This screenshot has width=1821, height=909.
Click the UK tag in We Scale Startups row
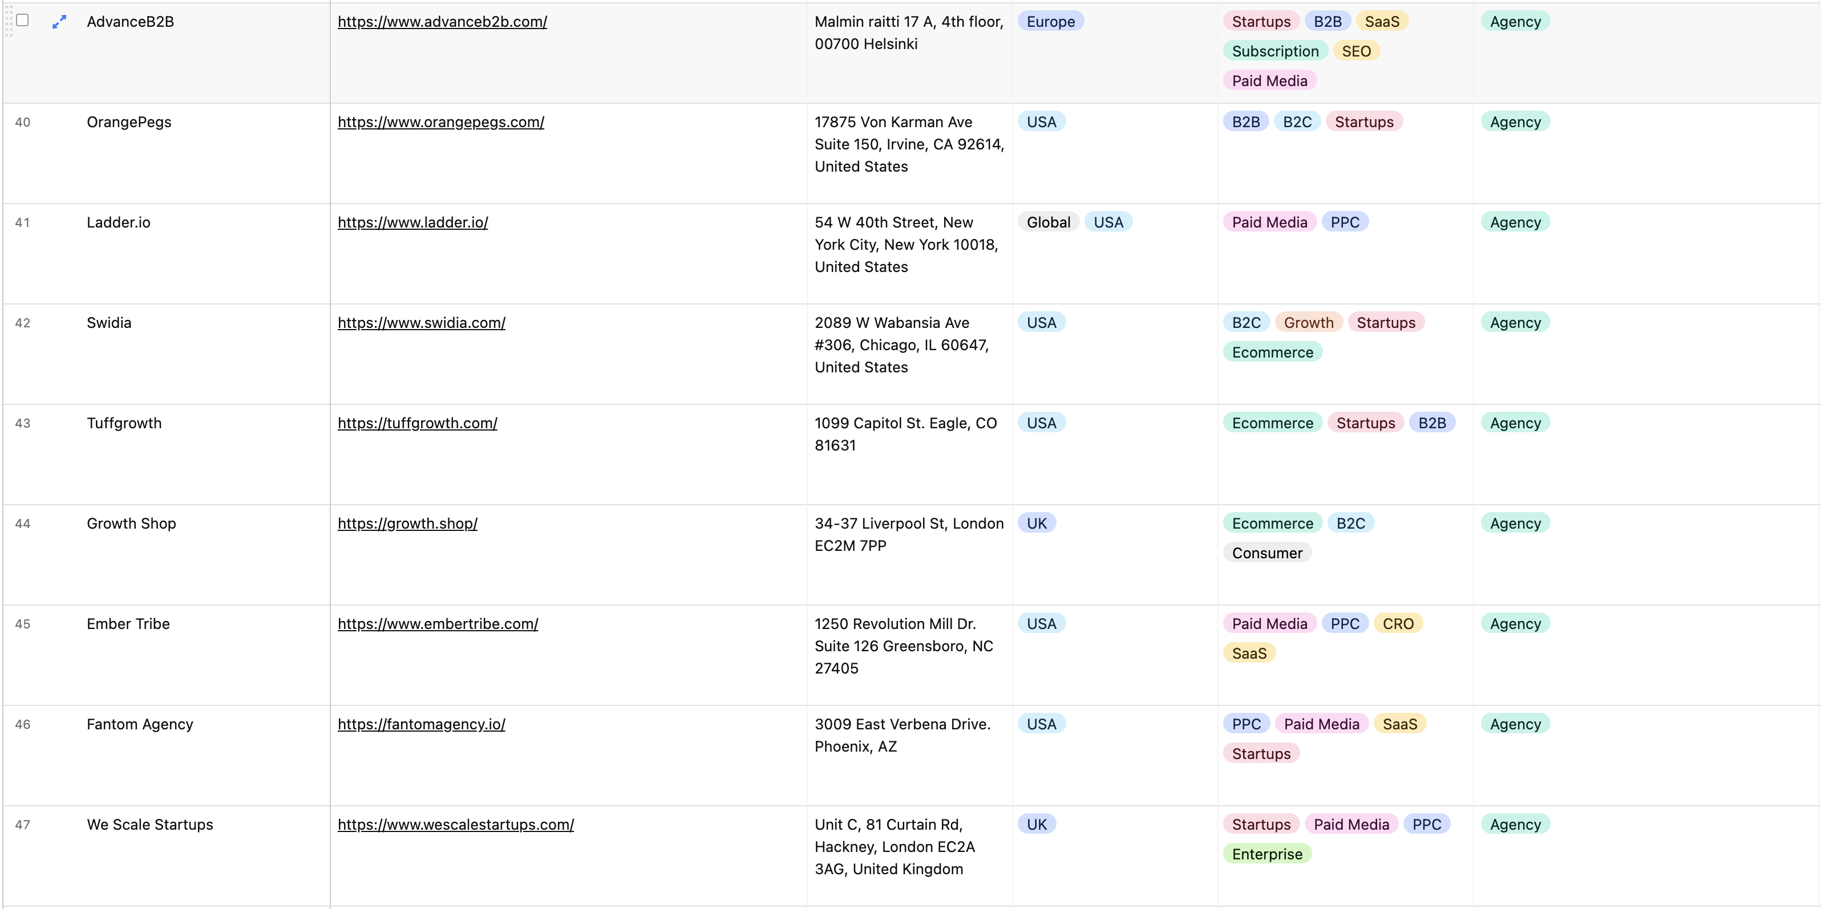[1037, 824]
